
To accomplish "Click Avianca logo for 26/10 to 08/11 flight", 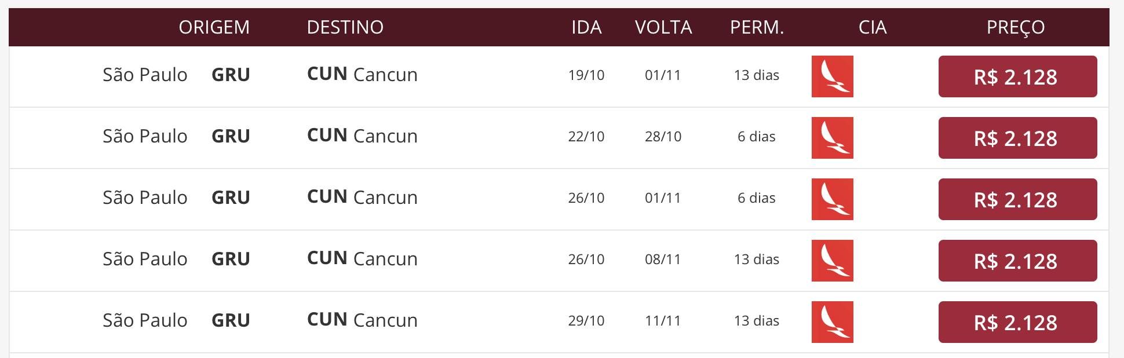I will [833, 261].
